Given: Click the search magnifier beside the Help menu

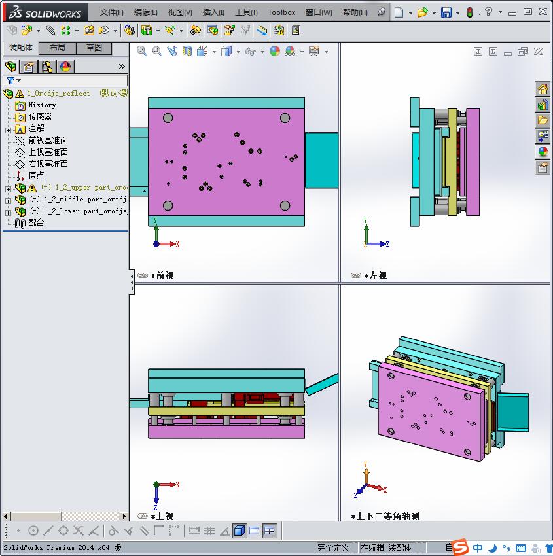Looking at the screenshot, I should [x=380, y=12].
